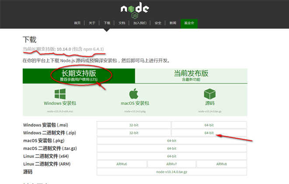Open the 加入我们 nav item

[x=140, y=23]
